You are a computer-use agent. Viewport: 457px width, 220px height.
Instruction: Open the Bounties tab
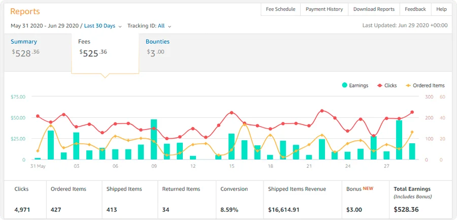157,47
